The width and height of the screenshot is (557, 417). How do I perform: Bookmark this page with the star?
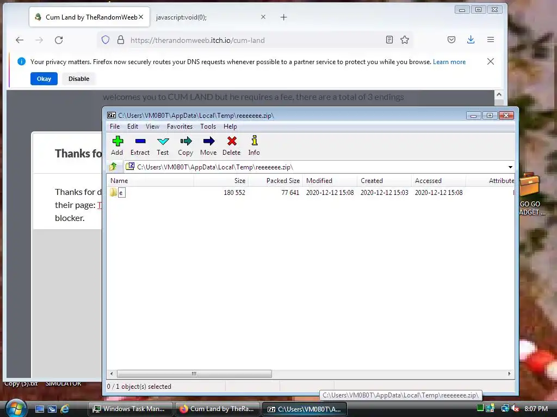405,40
